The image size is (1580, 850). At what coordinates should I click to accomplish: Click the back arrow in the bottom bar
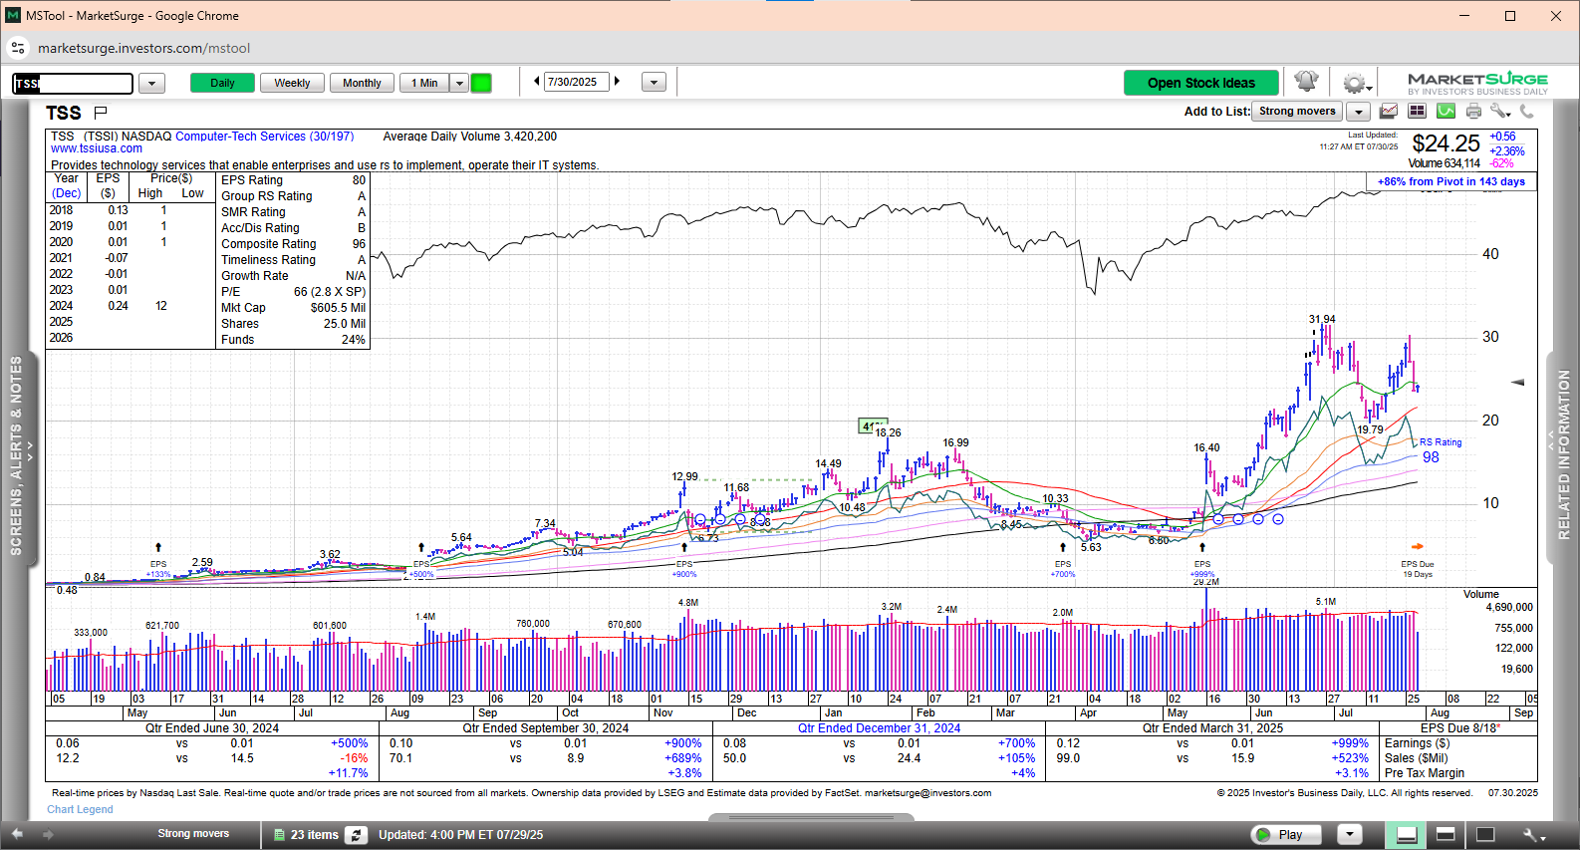pos(17,834)
